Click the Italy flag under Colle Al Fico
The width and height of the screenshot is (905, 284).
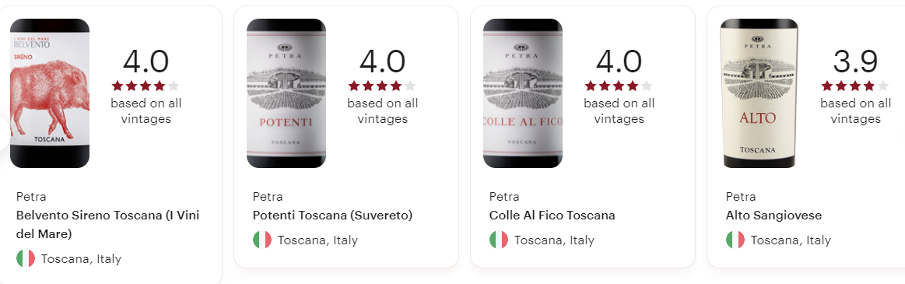tap(499, 240)
